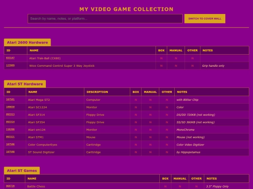
Task: Click the Atari ST Hardware section heading
Action: [x=25, y=84]
